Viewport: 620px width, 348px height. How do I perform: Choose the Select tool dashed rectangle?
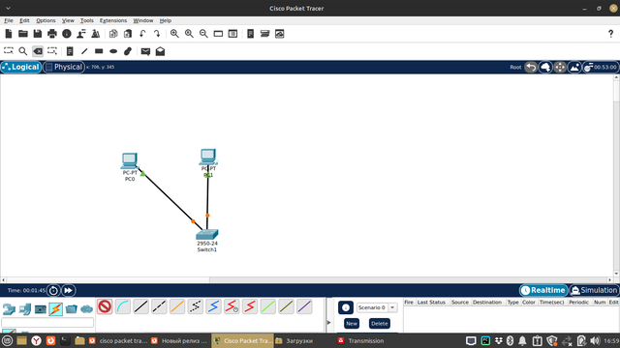click(x=9, y=51)
